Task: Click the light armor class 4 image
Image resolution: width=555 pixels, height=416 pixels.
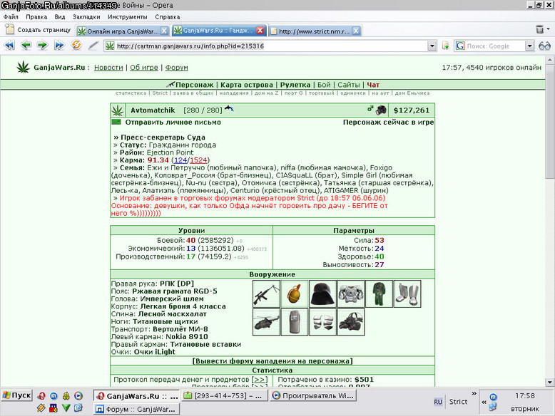Action: [x=351, y=294]
